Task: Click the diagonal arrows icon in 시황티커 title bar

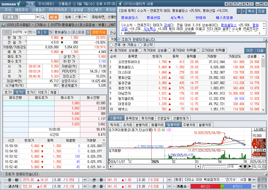Action: click(239, 4)
